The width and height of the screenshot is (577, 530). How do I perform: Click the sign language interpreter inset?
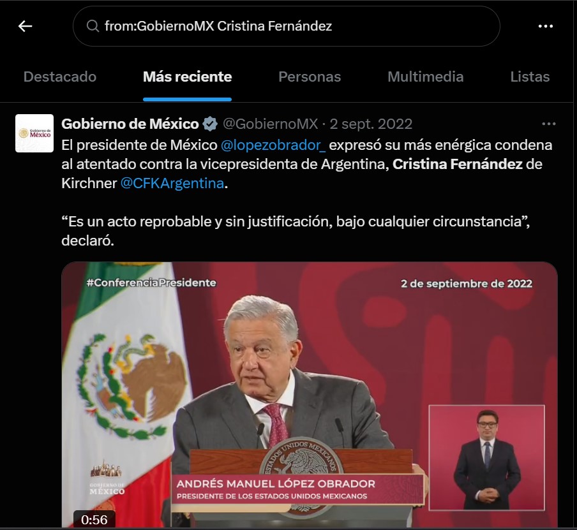tap(487, 458)
